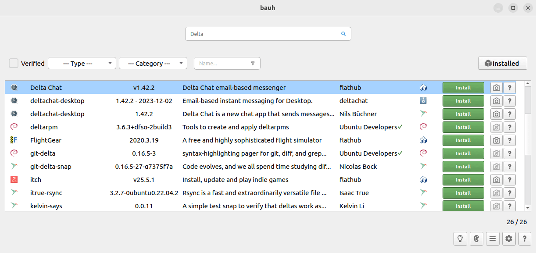The width and height of the screenshot is (536, 253).
Task: Open screenshots for deltachat-desktop by deltachat
Action: [496, 101]
